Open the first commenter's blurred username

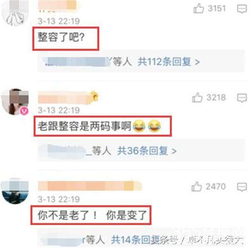[58, 6]
